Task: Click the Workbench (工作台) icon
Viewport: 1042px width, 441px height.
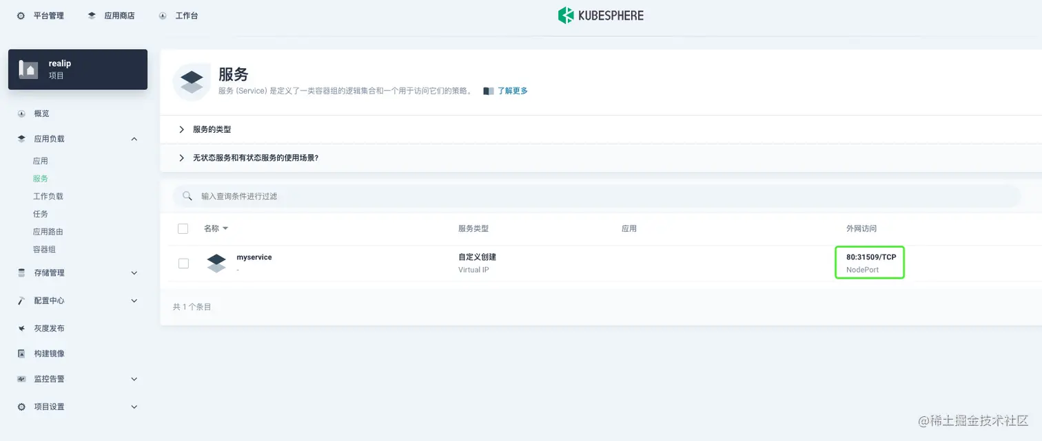Action: 163,15
